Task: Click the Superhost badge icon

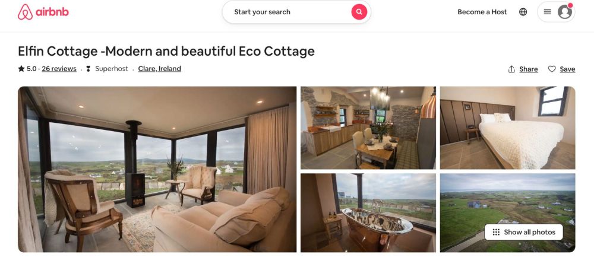Action: (x=89, y=69)
